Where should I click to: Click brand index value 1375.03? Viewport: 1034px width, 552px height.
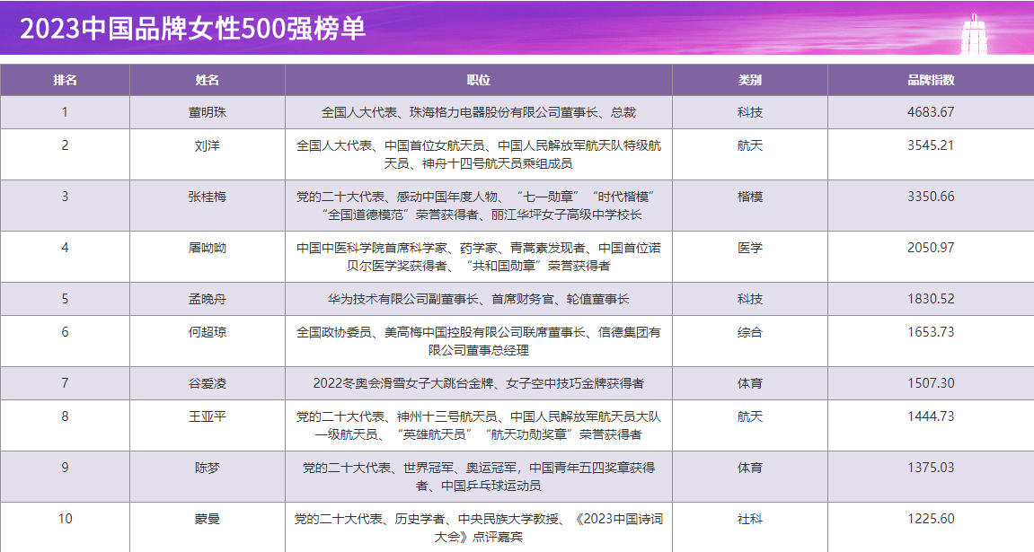coord(931,468)
